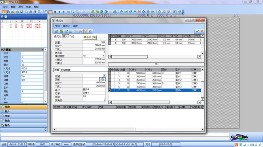The height and width of the screenshot is (147, 263).
Task: Select the highlighted pieces row with 400.0 mm and 客户4
Action: pyautogui.click(x=155, y=90)
